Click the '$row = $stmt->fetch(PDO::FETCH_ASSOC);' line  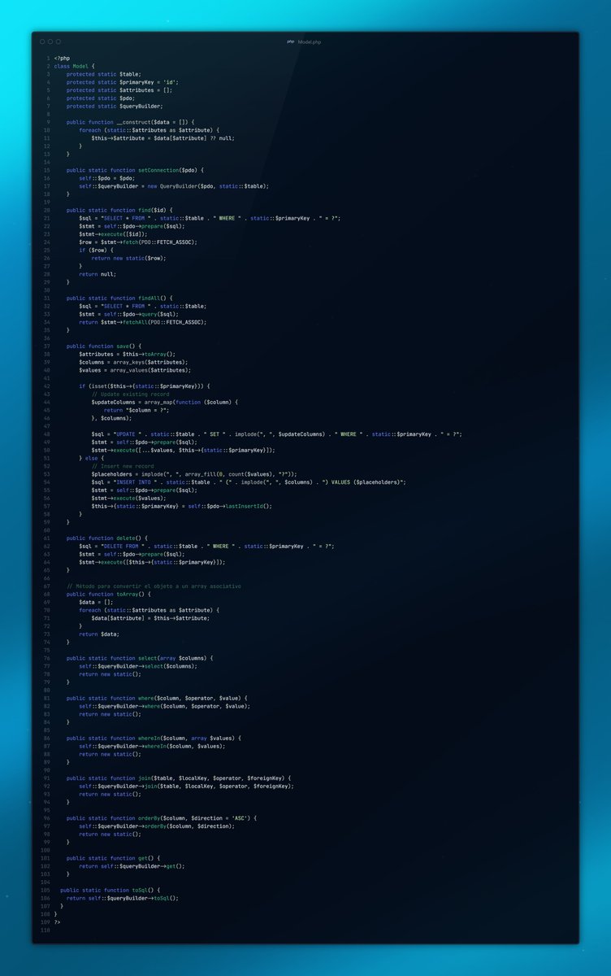138,242
